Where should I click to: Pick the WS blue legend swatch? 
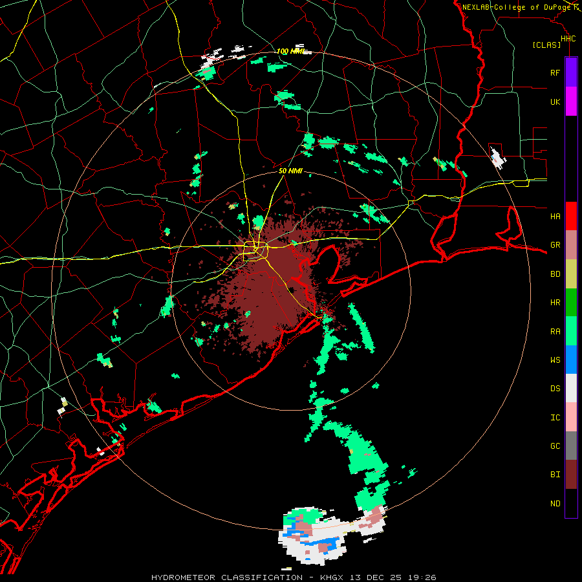571,360
